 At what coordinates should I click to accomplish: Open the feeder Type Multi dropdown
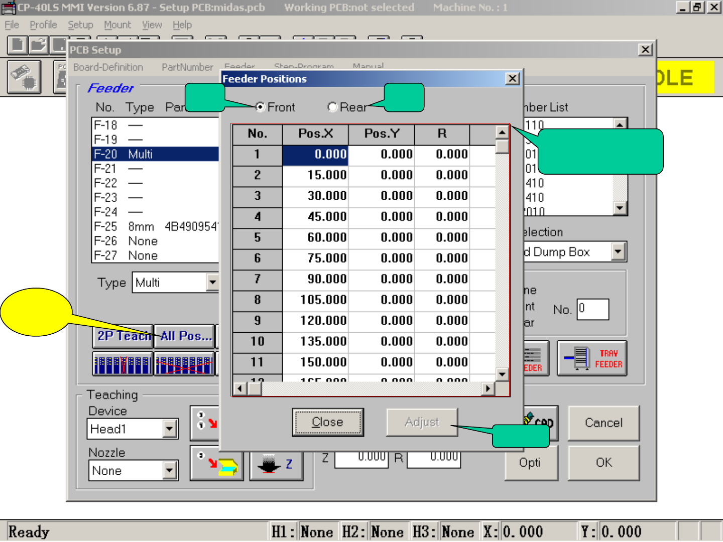213,283
